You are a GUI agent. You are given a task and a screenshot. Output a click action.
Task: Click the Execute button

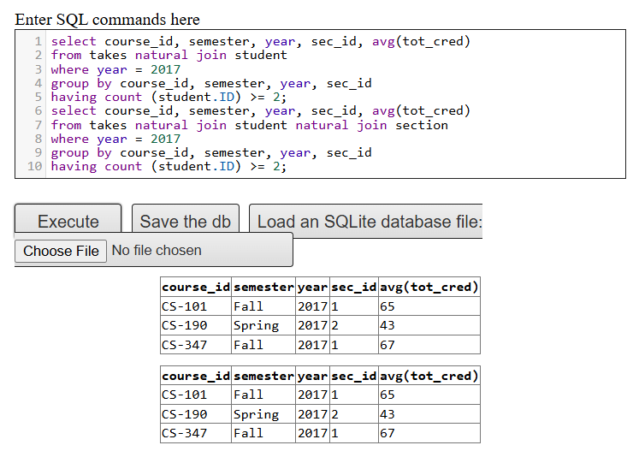[68, 221]
